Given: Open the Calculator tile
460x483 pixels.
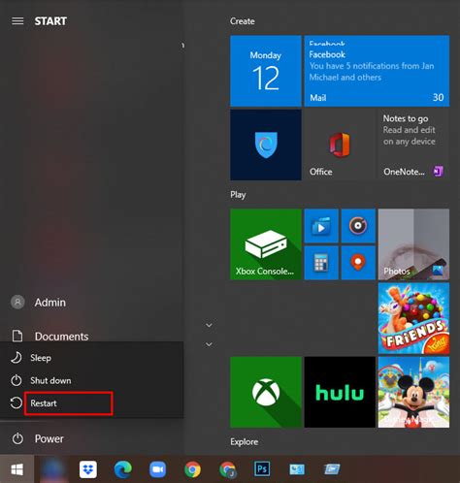Looking at the screenshot, I should (x=321, y=263).
